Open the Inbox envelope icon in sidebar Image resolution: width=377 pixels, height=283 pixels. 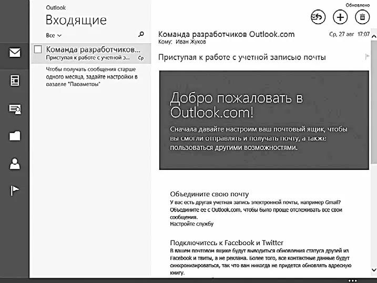(x=15, y=53)
